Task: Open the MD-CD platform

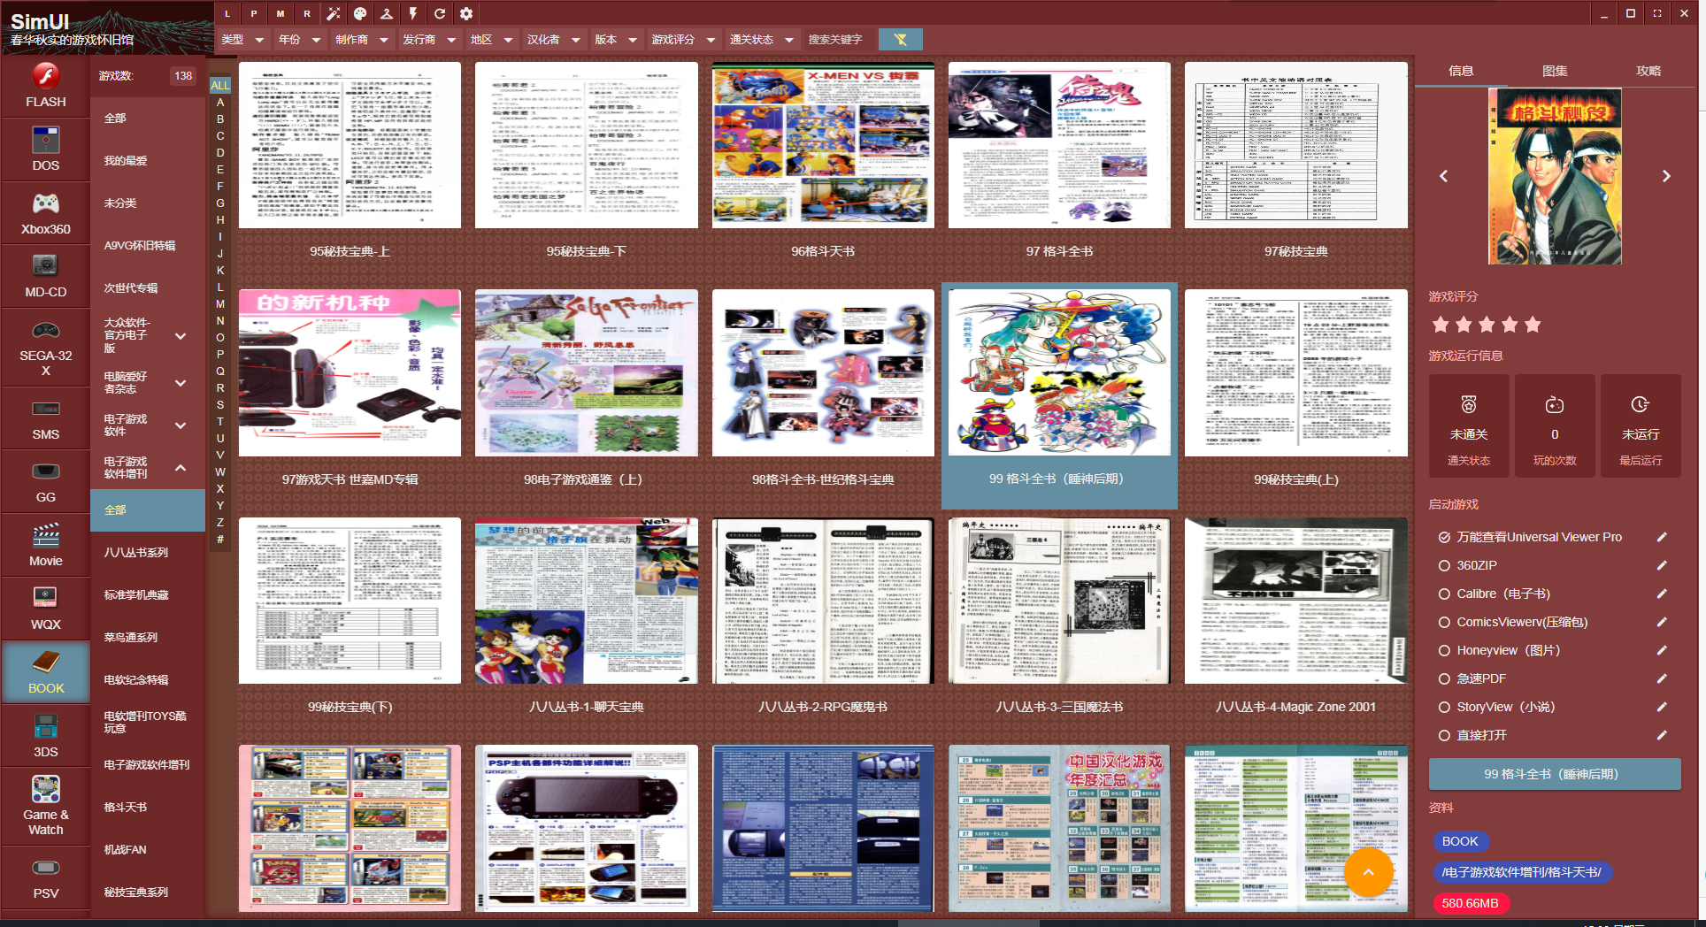Action: coord(45,276)
